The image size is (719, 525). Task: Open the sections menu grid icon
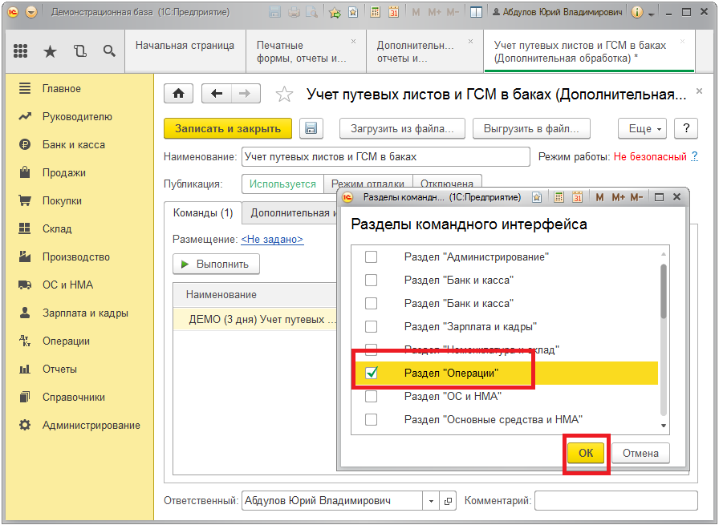click(22, 51)
